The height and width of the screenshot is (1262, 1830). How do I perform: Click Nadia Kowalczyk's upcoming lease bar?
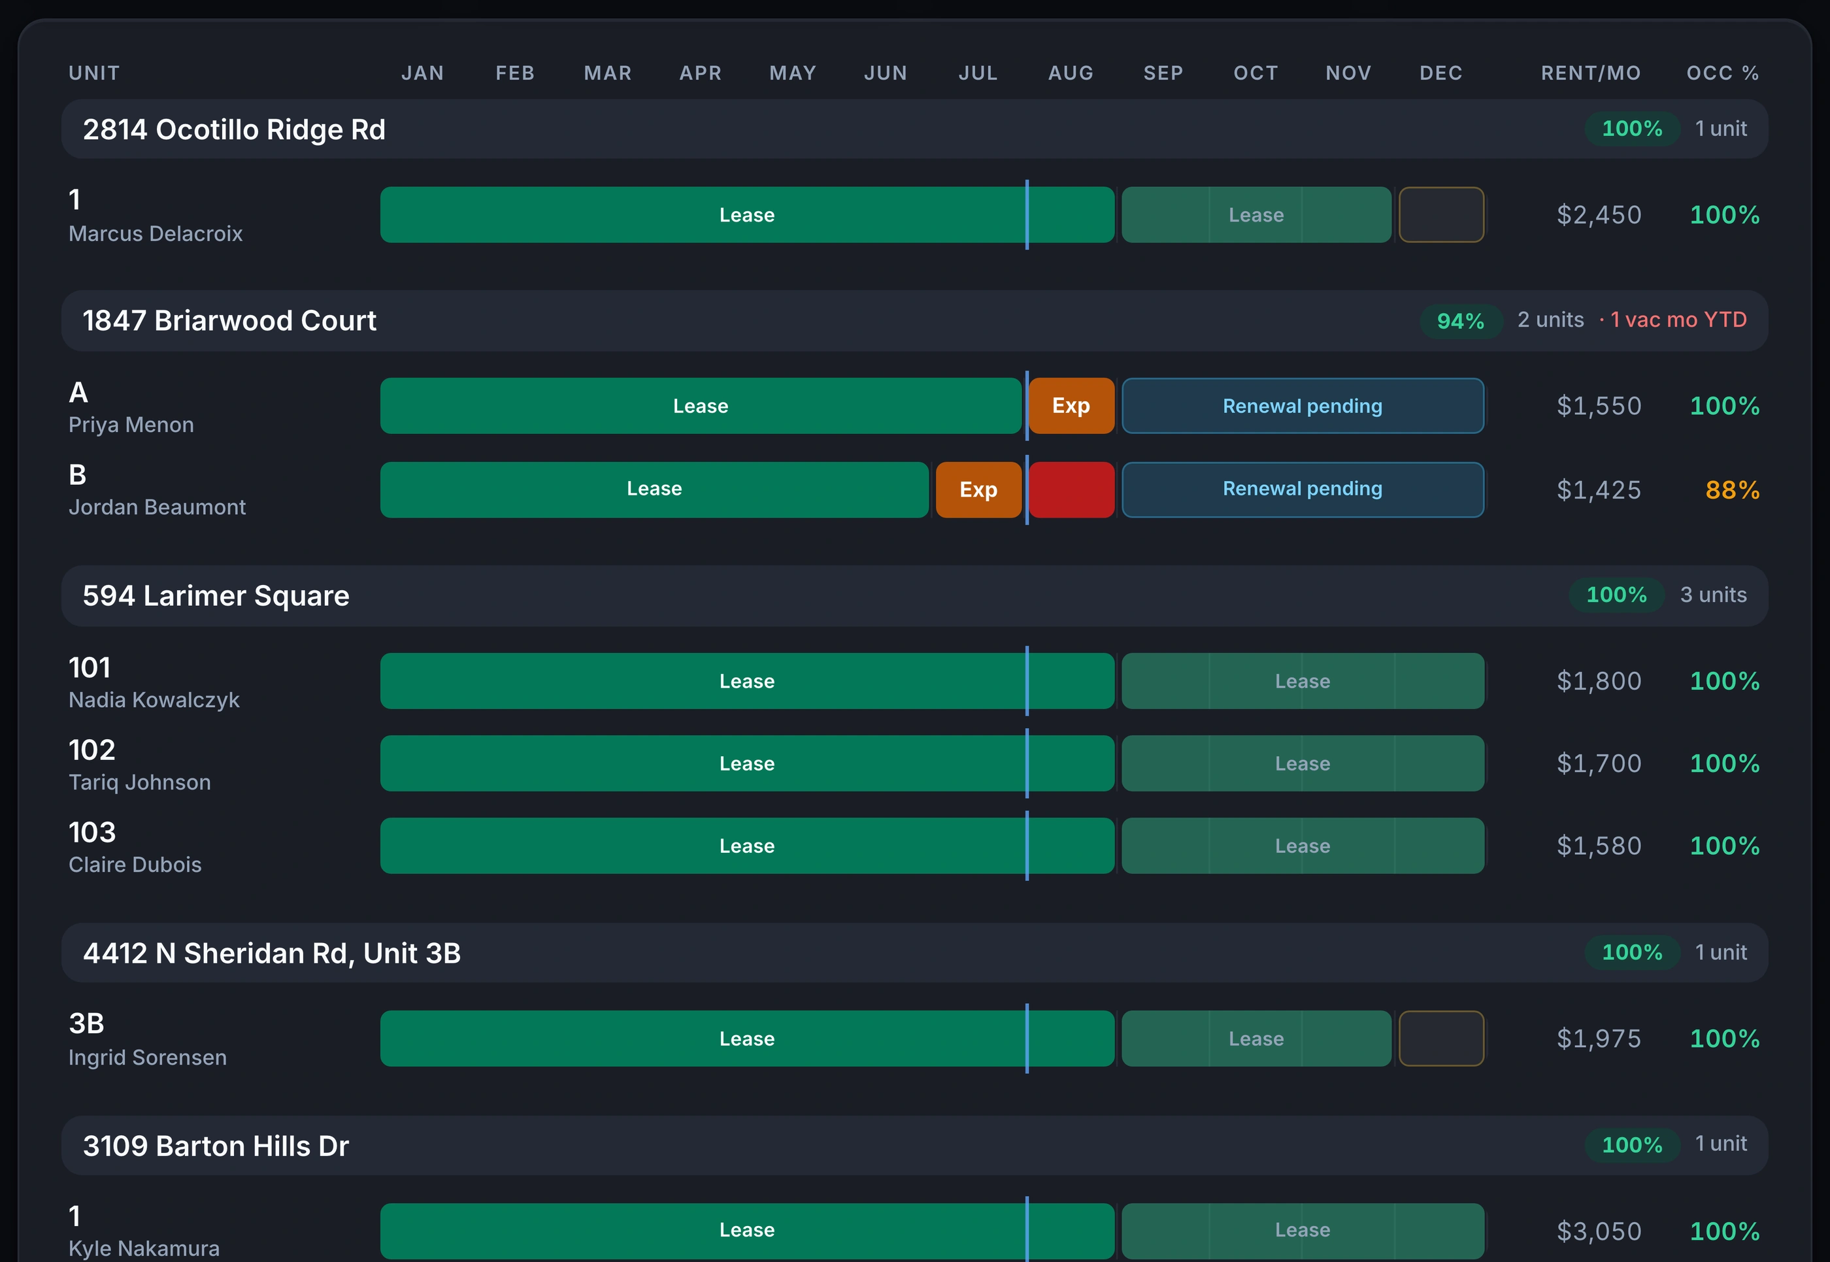point(1303,681)
